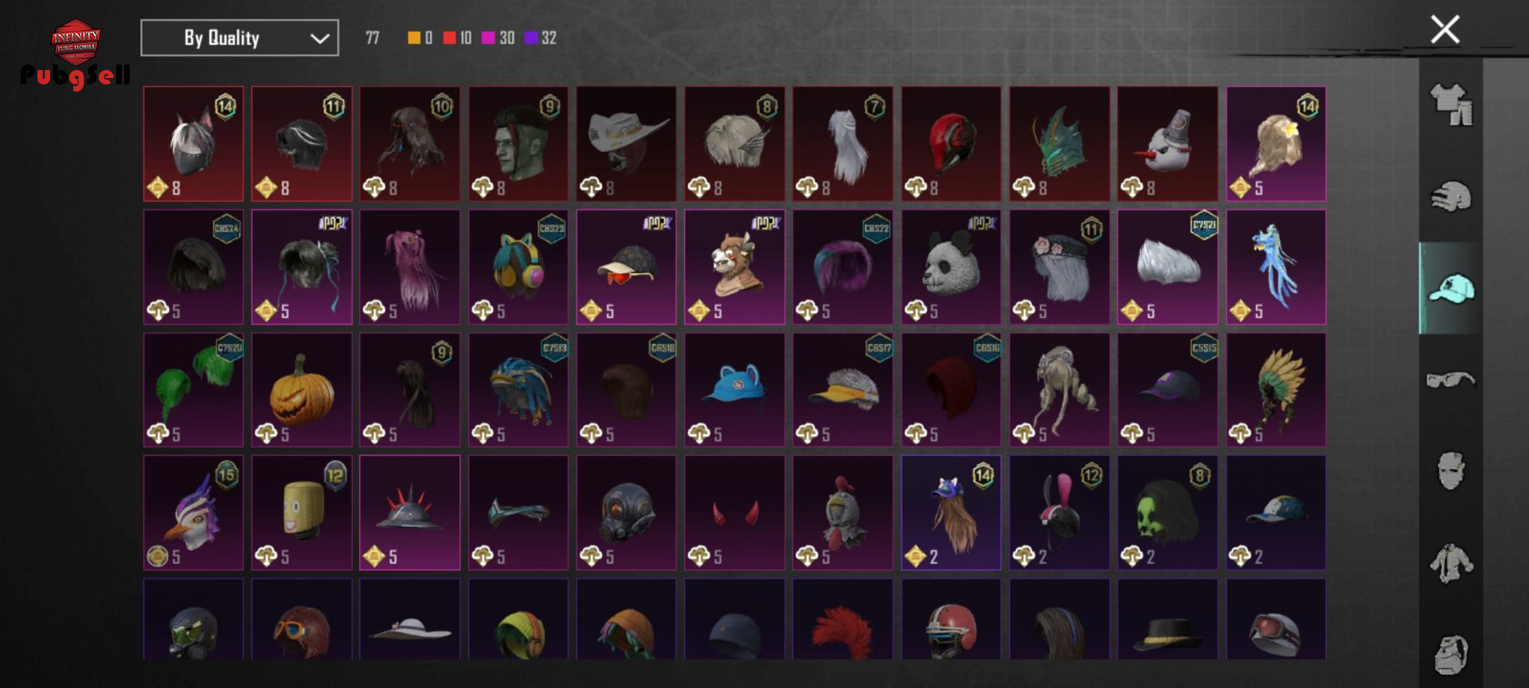Screen dimensions: 1529x688
Task: Open the face mask category icon
Action: (1451, 471)
